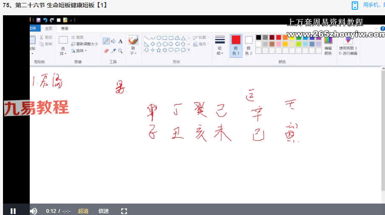
Task: Click Edit with Paint 3D button
Action: click(x=348, y=46)
